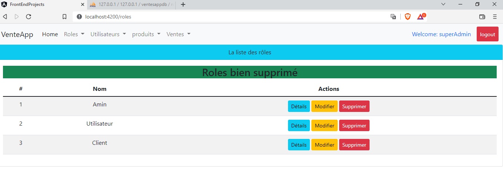Expand the produits dropdown menu
This screenshot has width=503, height=174.
(x=146, y=34)
